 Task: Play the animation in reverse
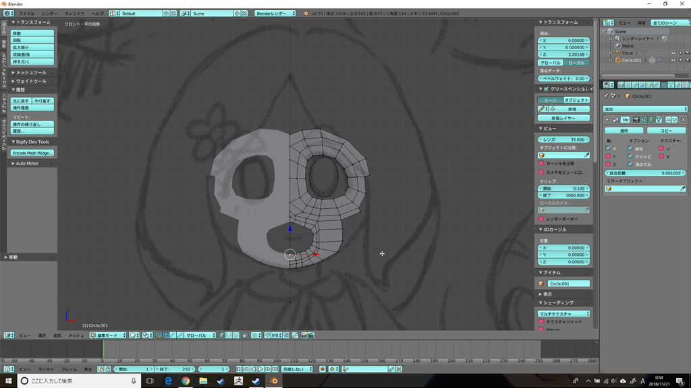click(x=253, y=369)
